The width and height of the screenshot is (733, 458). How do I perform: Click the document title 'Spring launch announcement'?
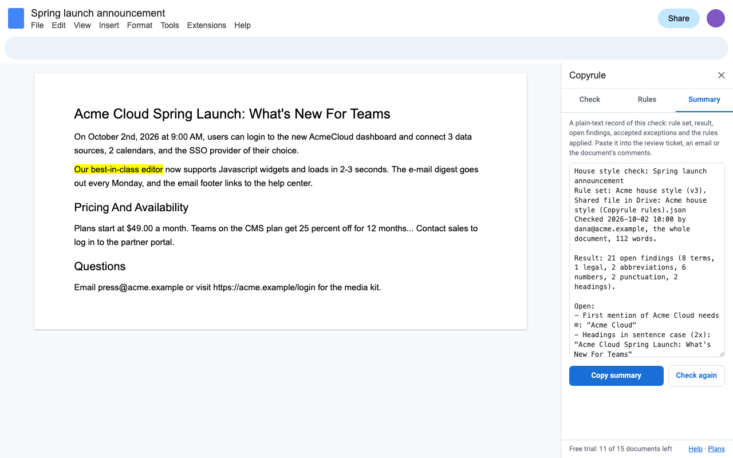click(x=98, y=13)
